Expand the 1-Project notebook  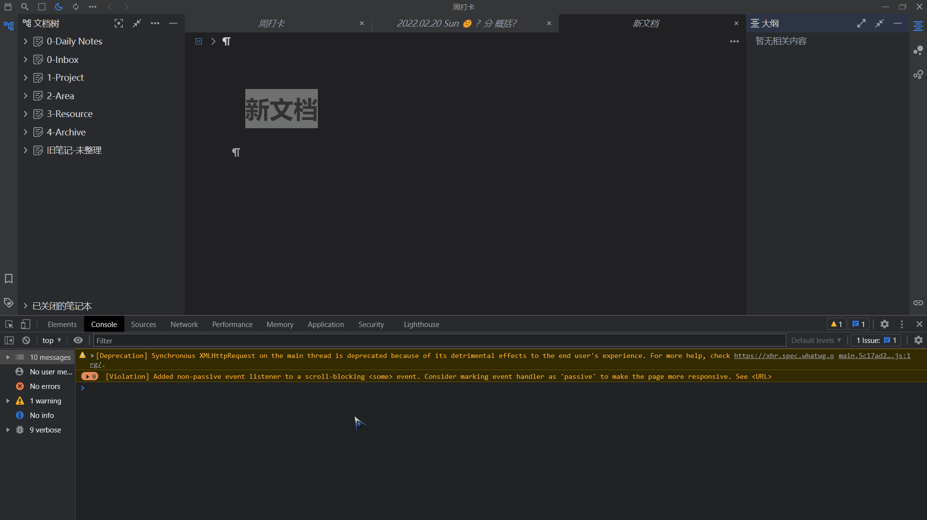tap(26, 78)
